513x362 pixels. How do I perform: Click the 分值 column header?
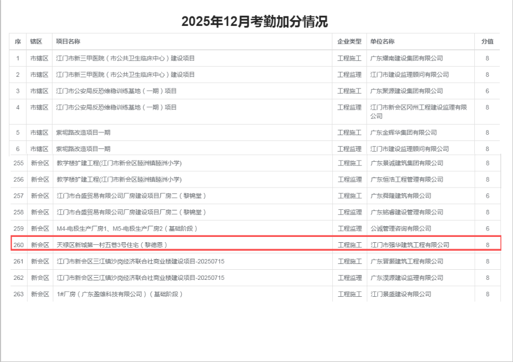coord(487,41)
